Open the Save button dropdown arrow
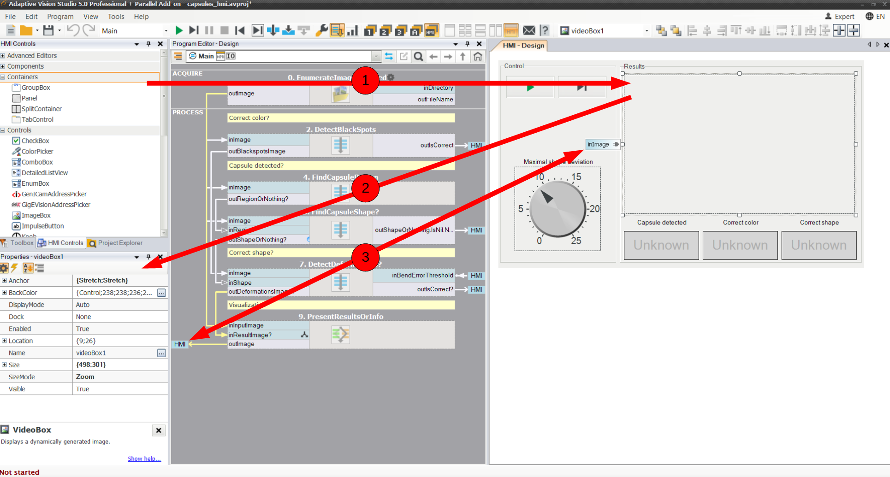 point(59,30)
